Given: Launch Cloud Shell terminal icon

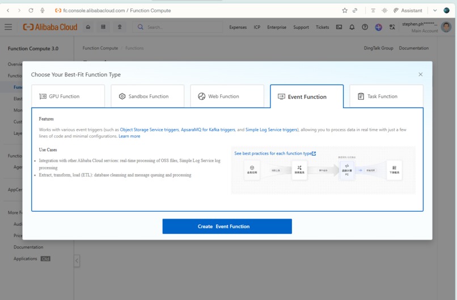Looking at the screenshot, I should click(339, 27).
